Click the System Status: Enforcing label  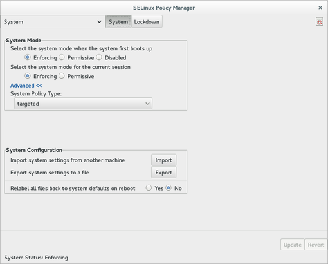coord(36,258)
